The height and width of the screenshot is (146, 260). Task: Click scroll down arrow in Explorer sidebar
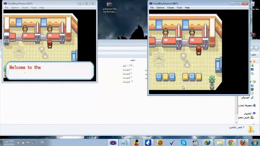(236, 122)
